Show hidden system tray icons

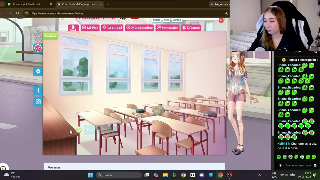259,175
